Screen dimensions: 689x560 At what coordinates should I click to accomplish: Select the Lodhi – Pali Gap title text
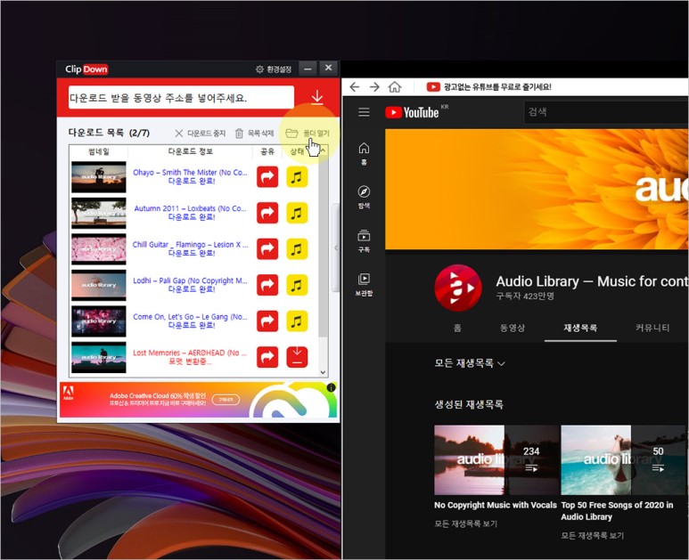[190, 280]
